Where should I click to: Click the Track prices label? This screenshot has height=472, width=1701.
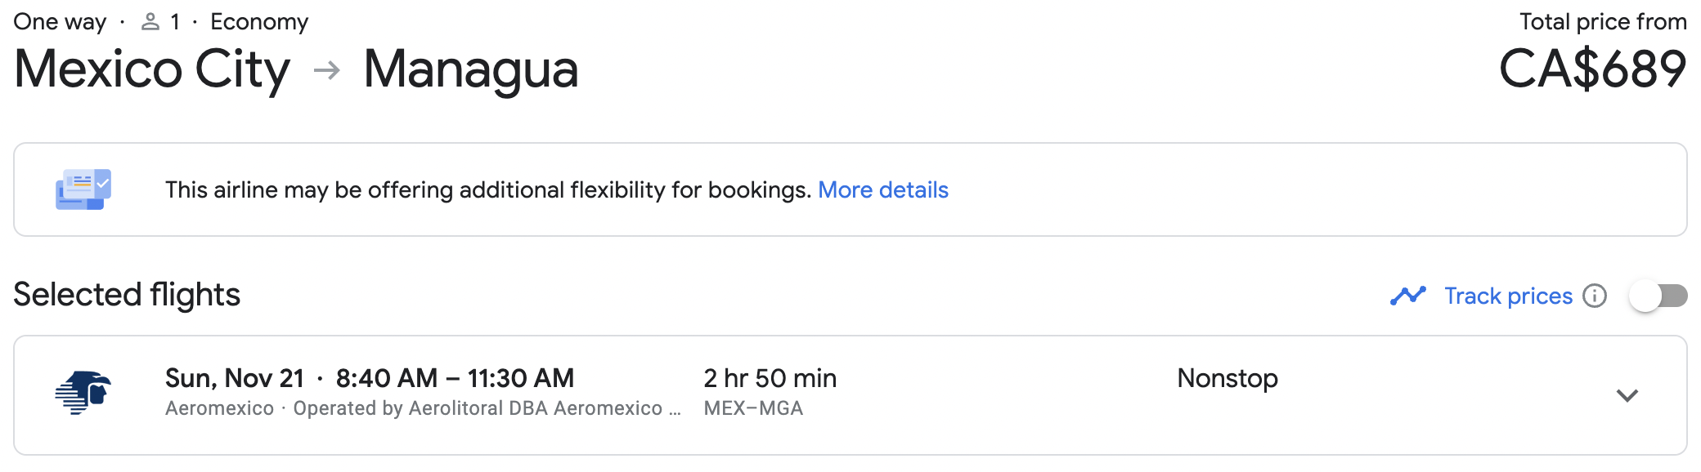pyautogui.click(x=1507, y=296)
